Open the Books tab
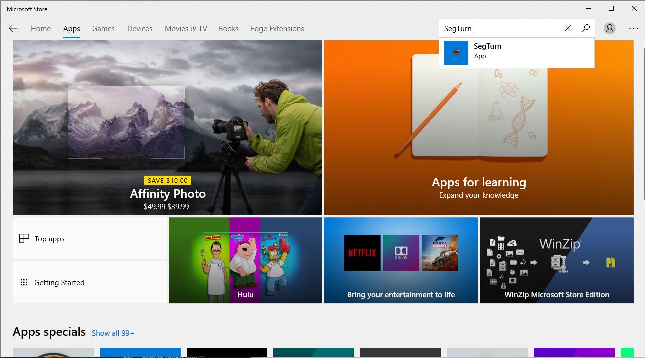This screenshot has width=645, height=358. click(x=229, y=29)
